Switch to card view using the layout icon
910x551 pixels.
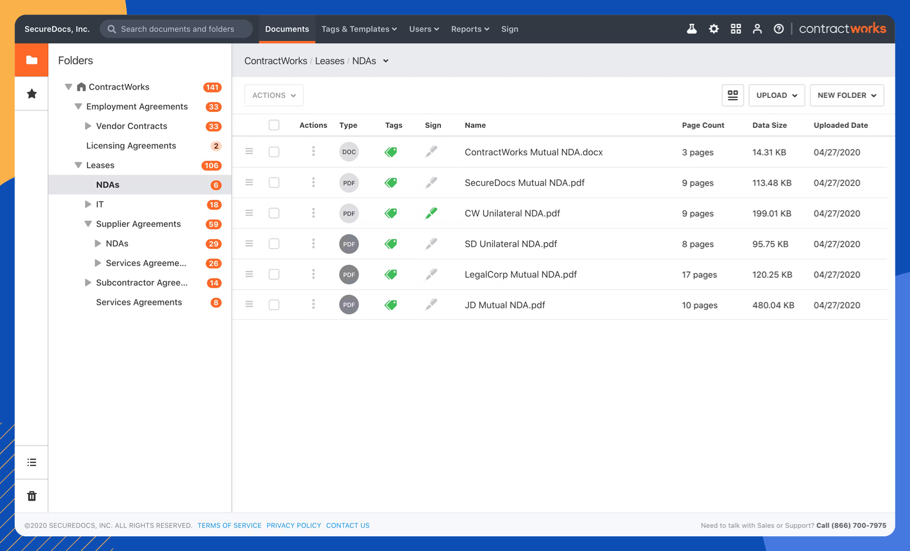tap(733, 95)
